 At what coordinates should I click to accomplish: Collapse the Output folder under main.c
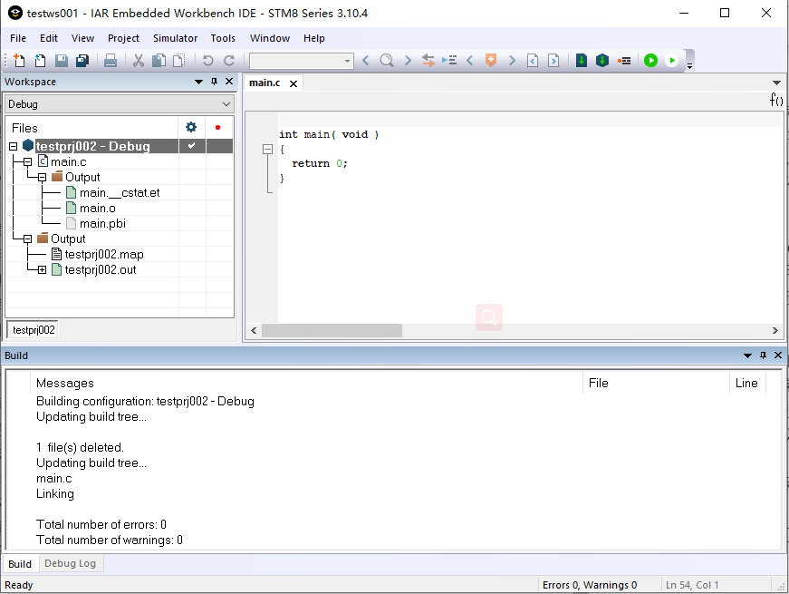coord(43,178)
